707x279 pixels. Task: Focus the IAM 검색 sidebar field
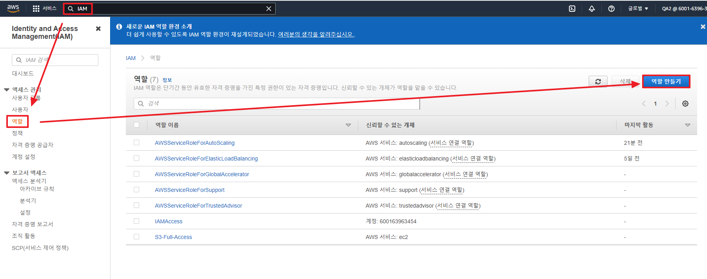tap(55, 60)
